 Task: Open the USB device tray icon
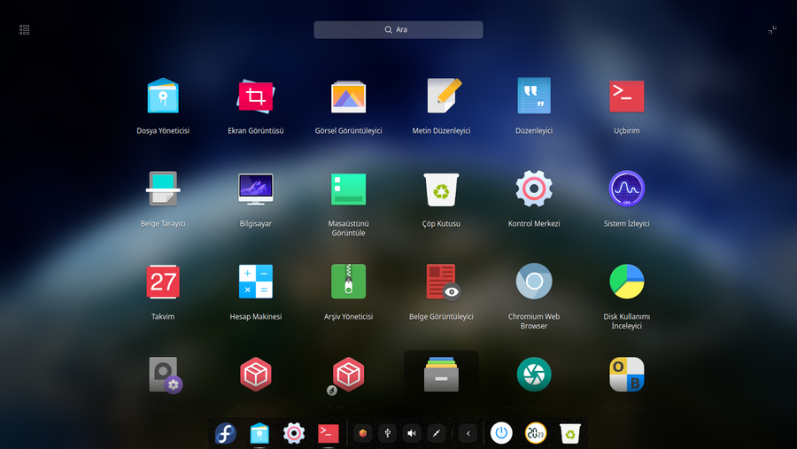point(387,433)
